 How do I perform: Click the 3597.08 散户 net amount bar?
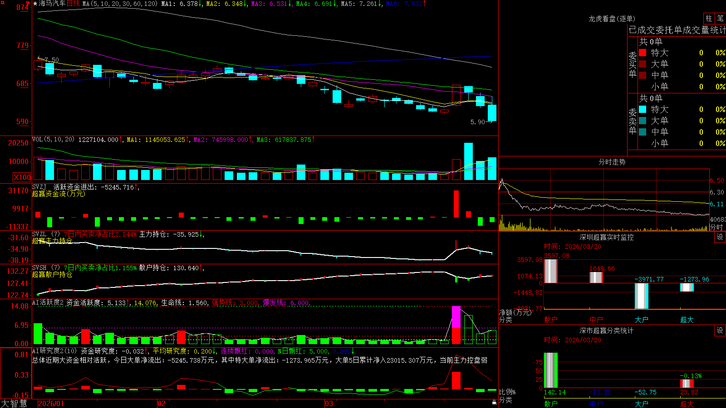551,271
